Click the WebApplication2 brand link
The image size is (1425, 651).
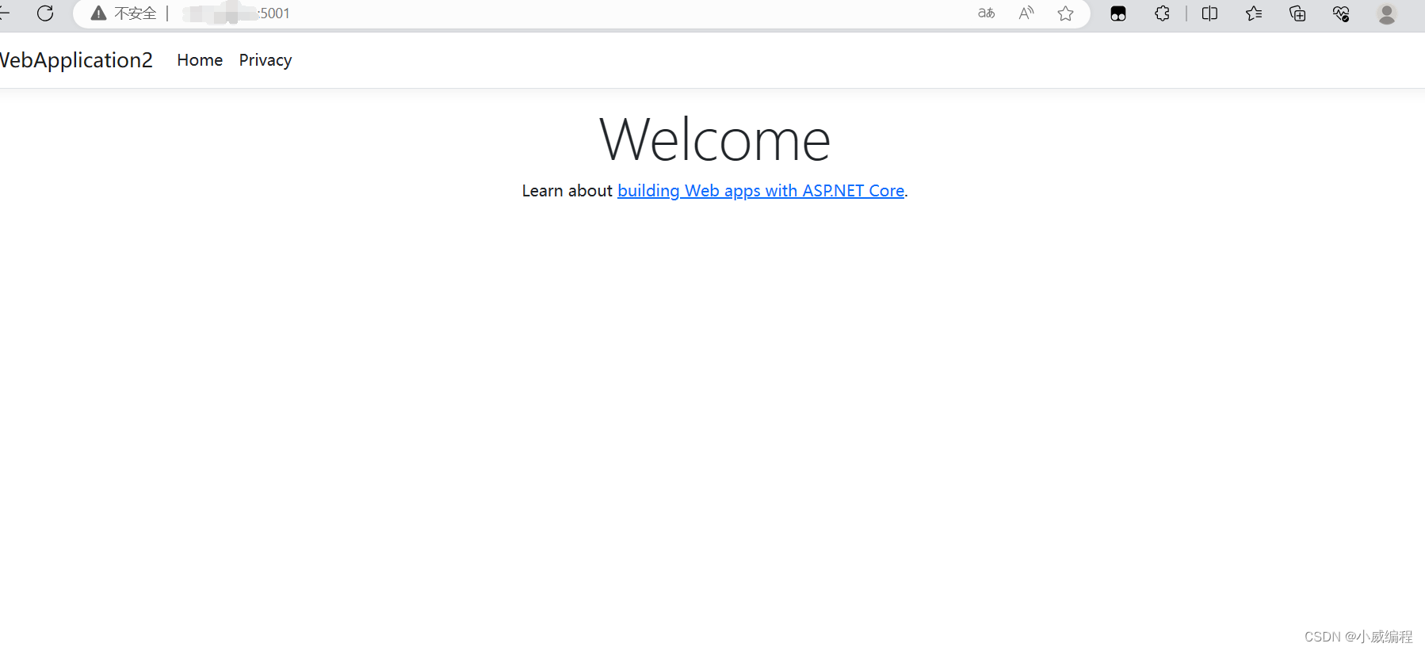coord(76,60)
